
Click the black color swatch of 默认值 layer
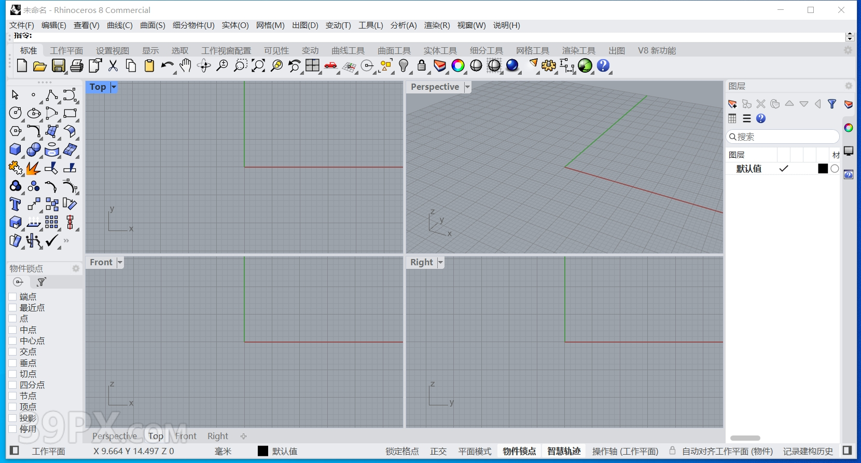[823, 169]
